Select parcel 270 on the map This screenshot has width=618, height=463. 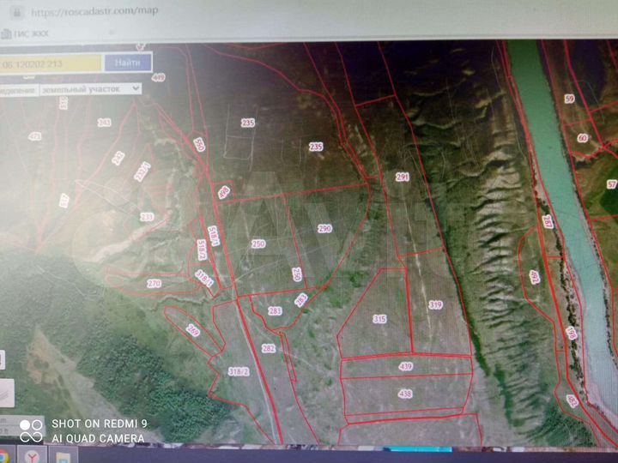[x=154, y=283]
